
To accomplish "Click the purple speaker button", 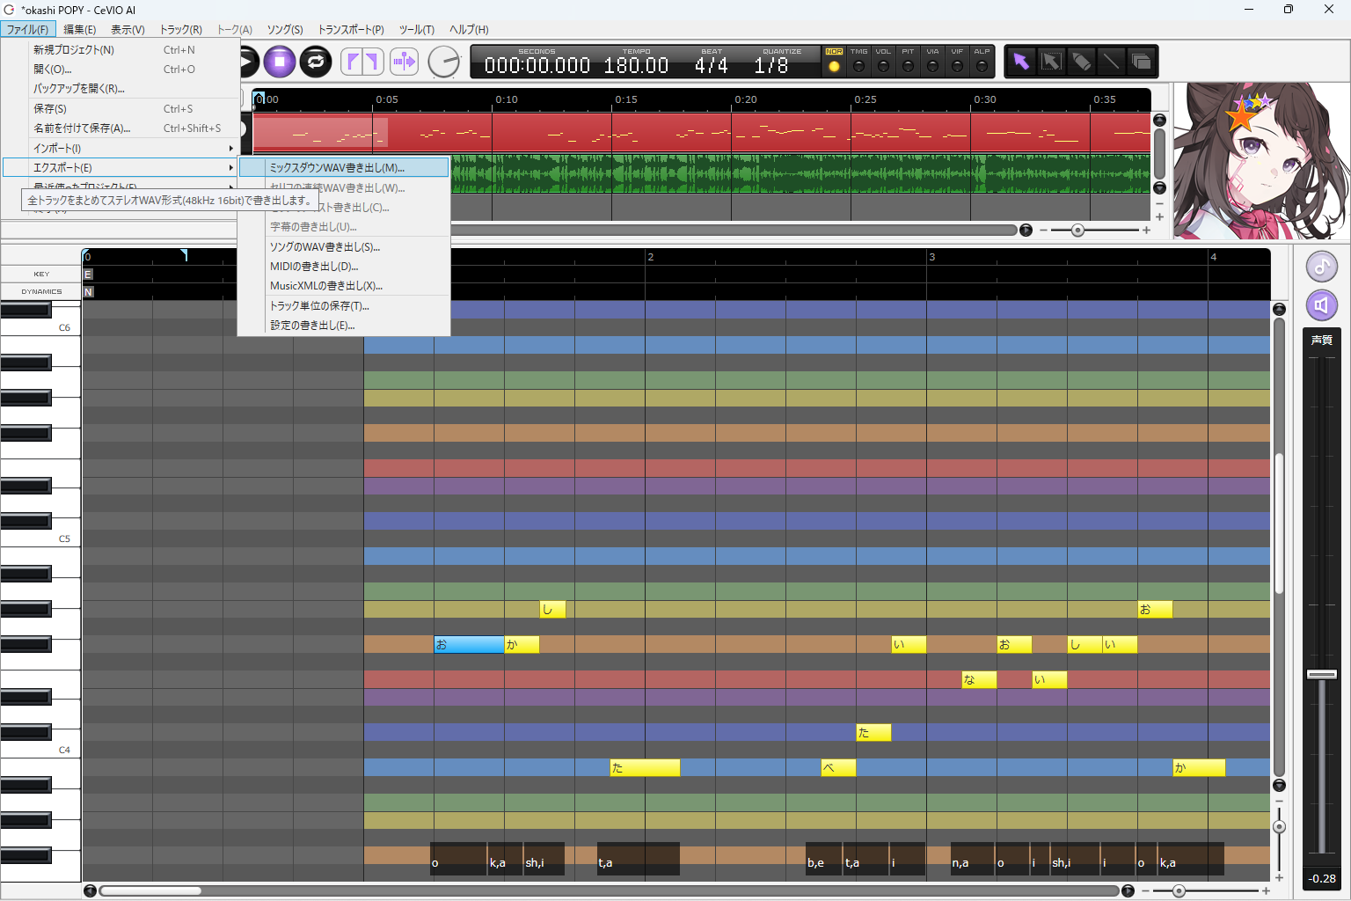I will [1321, 305].
